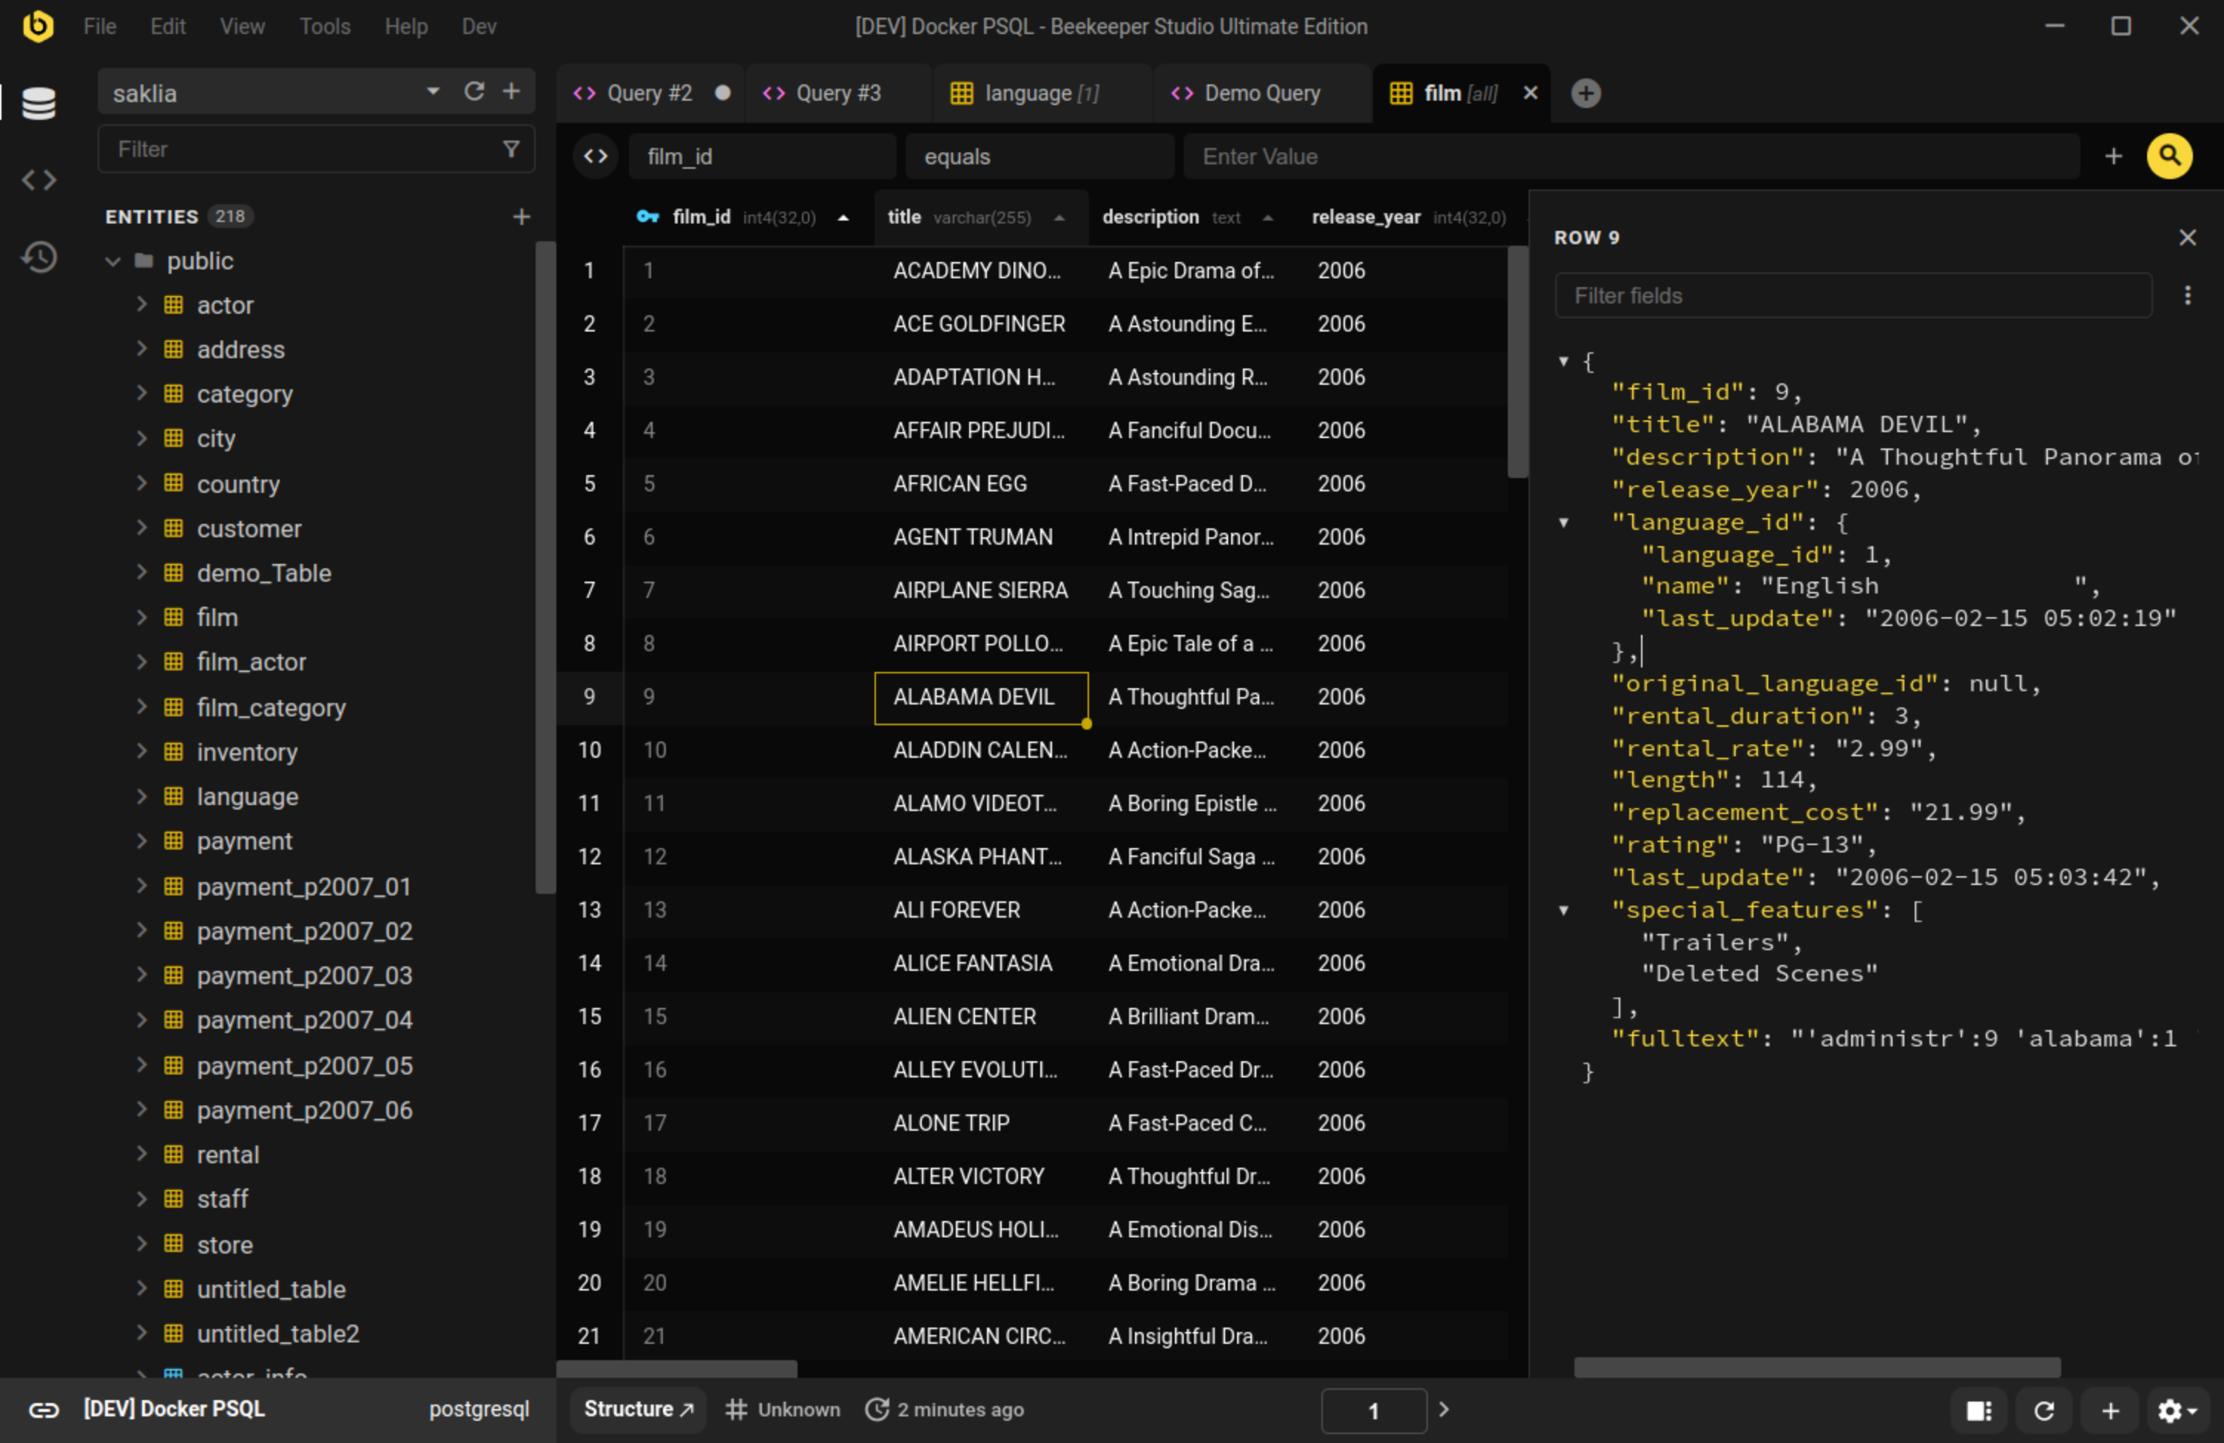Open the File menu
This screenshot has width=2224, height=1443.
pyautogui.click(x=100, y=26)
